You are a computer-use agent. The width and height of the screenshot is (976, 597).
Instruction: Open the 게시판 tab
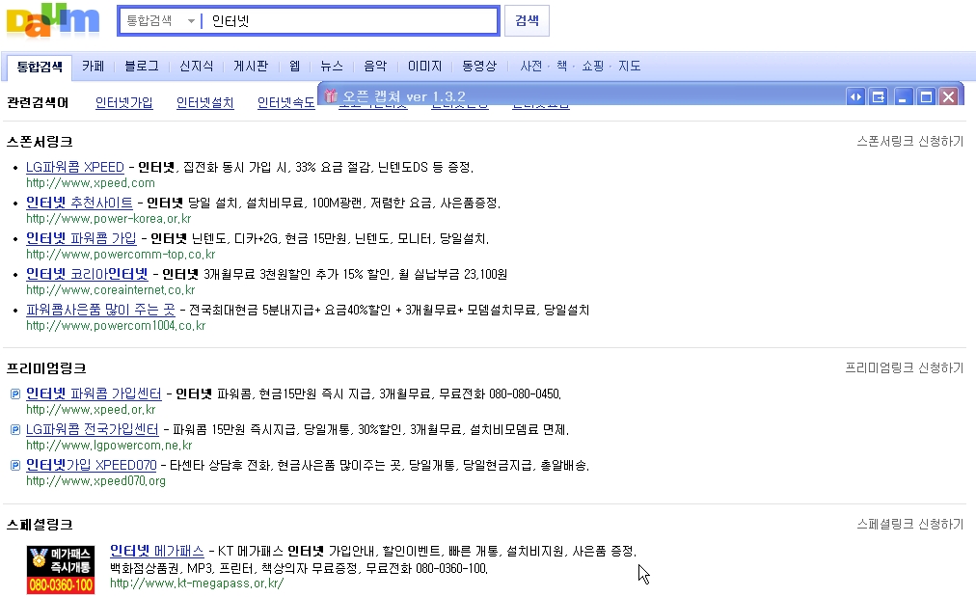[251, 66]
